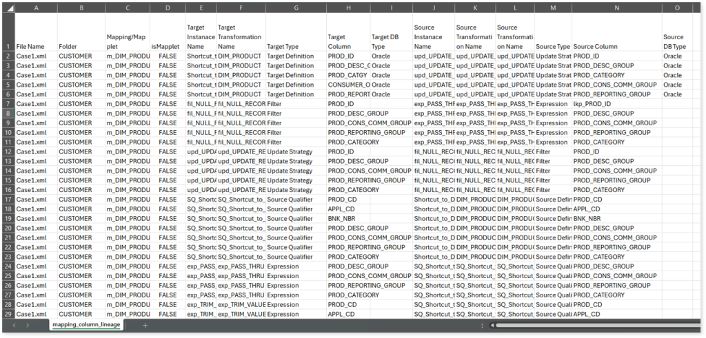This screenshot has height=338, width=706.
Task: Select the "FALSE" cell in row 10
Action: point(168,133)
